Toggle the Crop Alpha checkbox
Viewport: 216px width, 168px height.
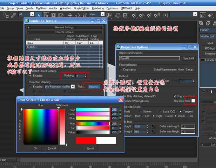(x=121, y=69)
